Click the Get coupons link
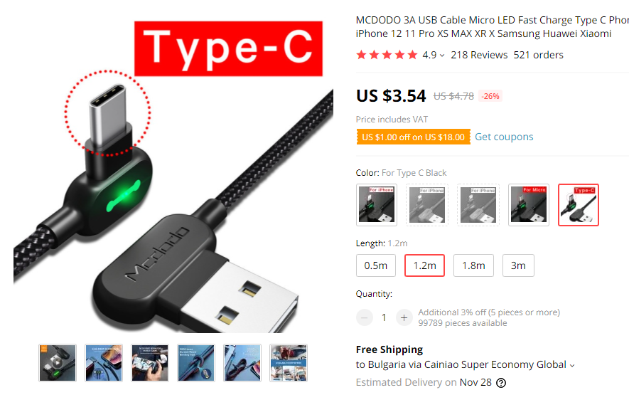This screenshot has width=629, height=395. click(x=504, y=137)
